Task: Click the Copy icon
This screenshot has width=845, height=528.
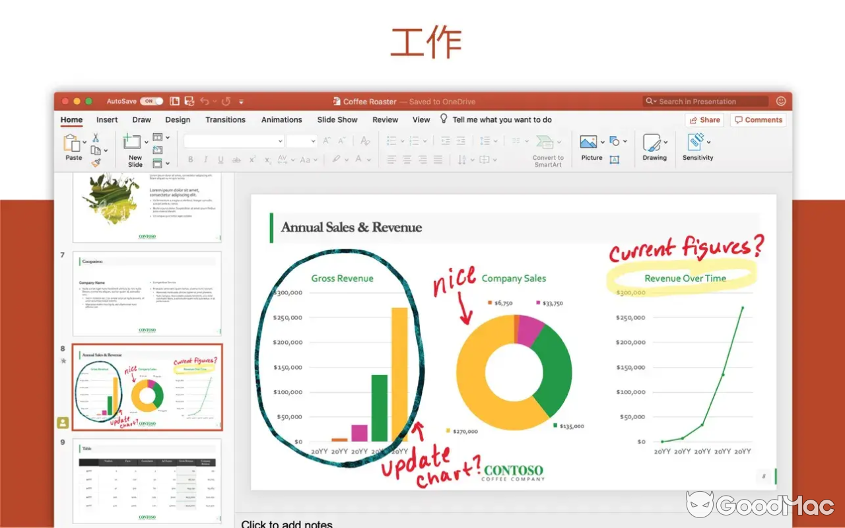Action: [x=94, y=149]
